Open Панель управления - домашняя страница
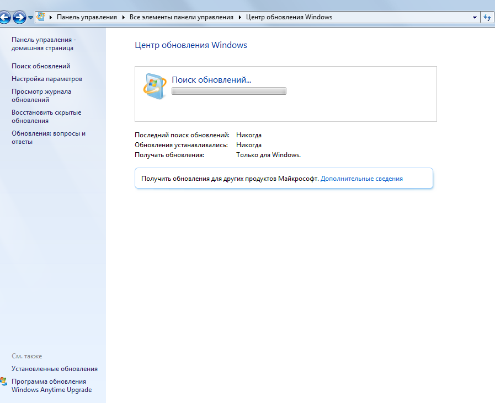This screenshot has height=403, width=495. pos(44,44)
